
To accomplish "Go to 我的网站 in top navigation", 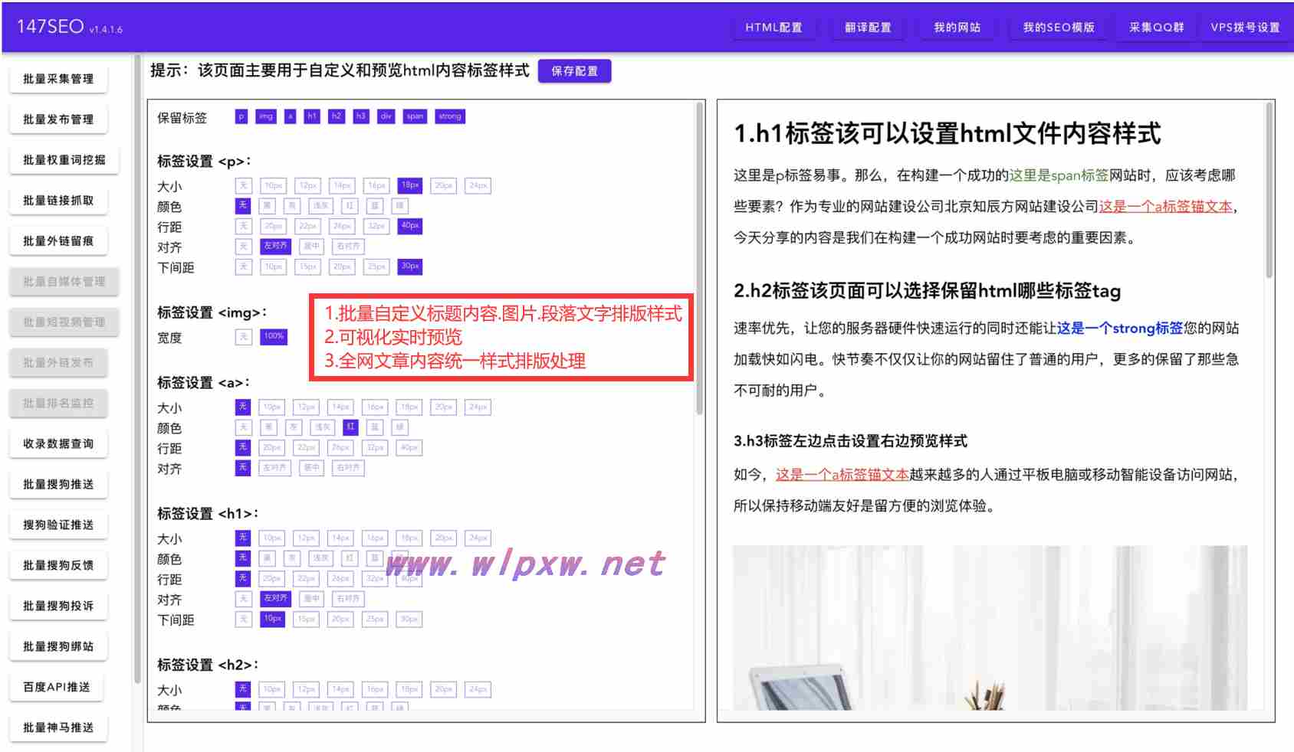I will (957, 28).
